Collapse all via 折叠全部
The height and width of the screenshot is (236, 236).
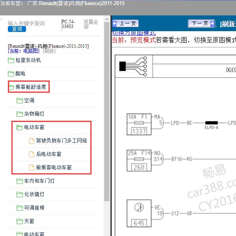pos(91,24)
